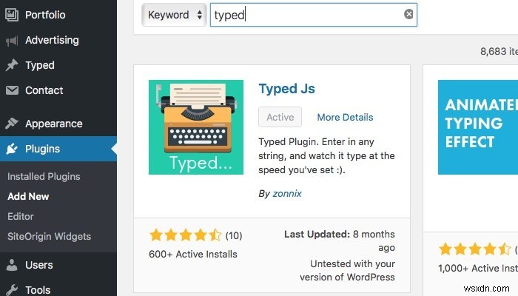Clear search with the X icon

408,14
